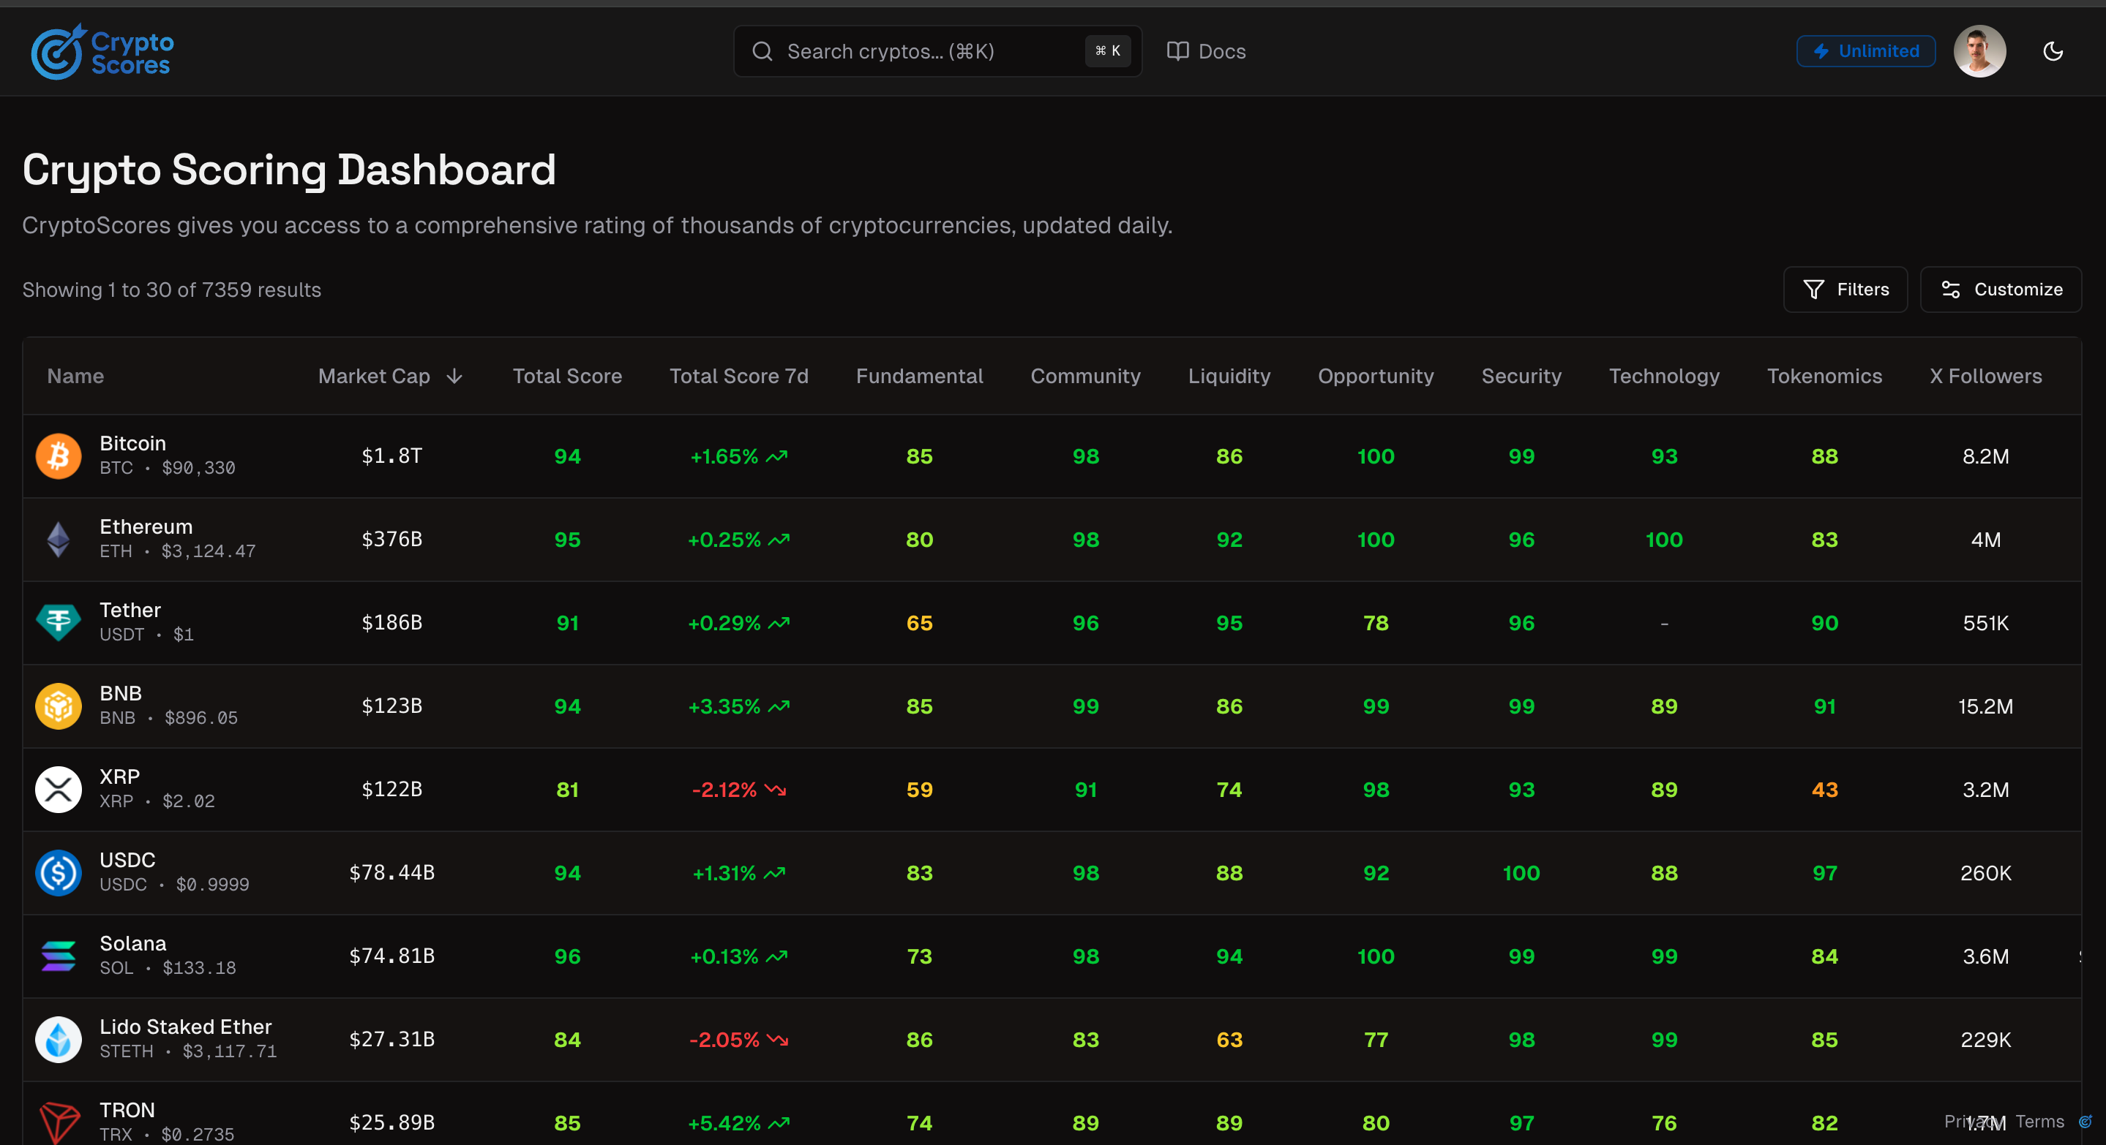Open the Filters panel
Image resolution: width=2106 pixels, height=1145 pixels.
[x=1845, y=289]
